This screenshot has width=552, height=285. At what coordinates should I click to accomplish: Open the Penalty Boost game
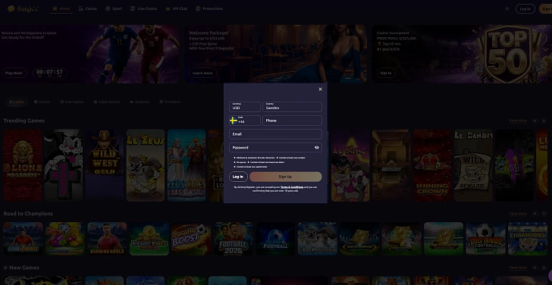pyautogui.click(x=191, y=239)
